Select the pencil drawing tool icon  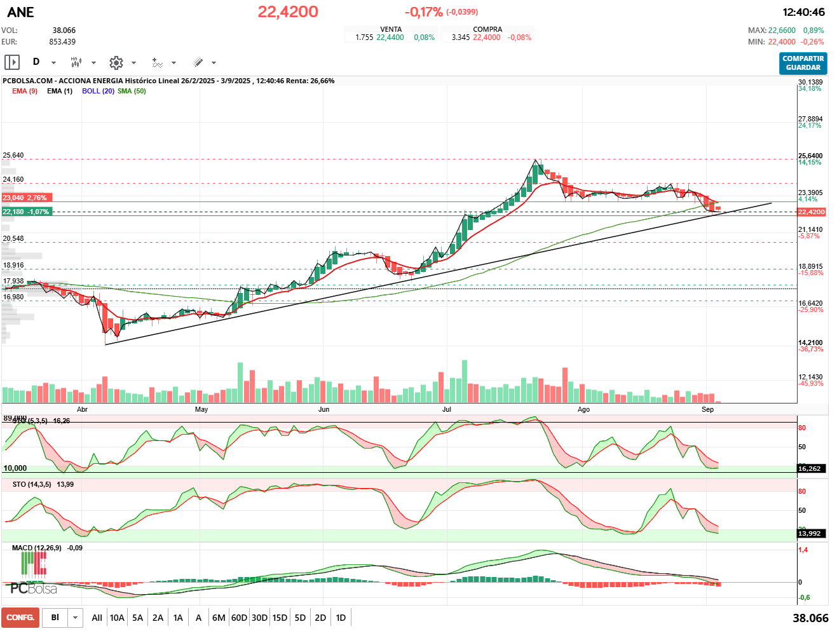click(x=198, y=62)
